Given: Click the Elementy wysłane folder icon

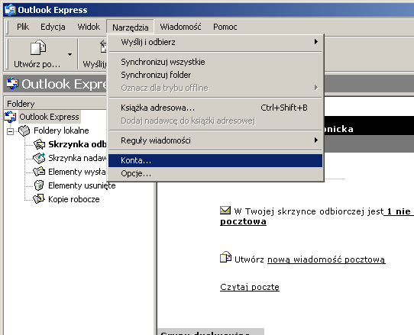Looking at the screenshot, I should click(39, 172).
